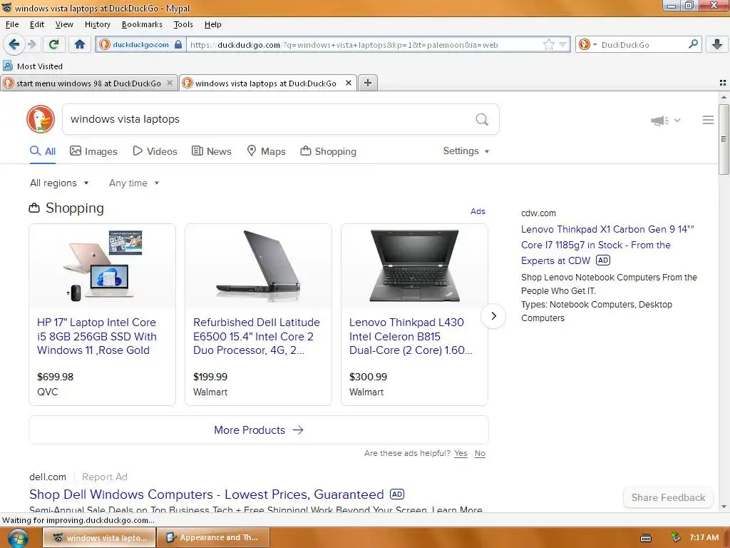The image size is (730, 548).
Task: Click the page vertical scrollbar thumb
Action: click(724, 139)
